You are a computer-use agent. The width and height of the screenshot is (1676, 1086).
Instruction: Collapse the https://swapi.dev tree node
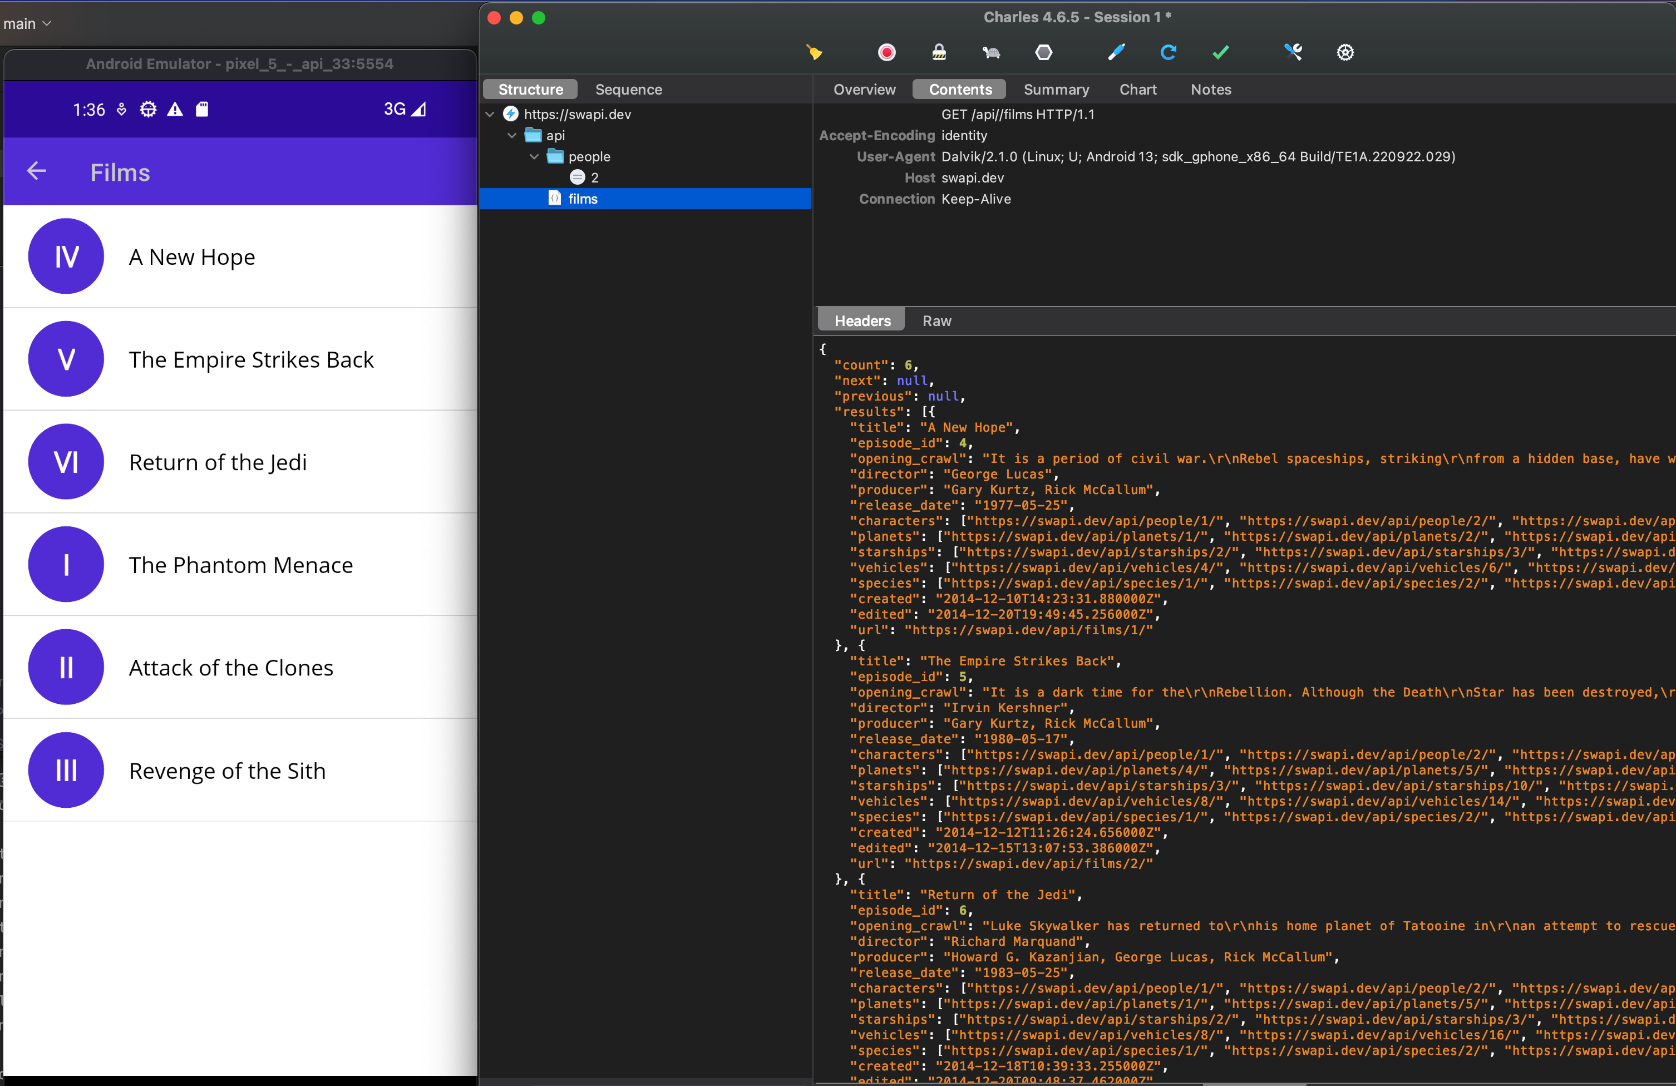(x=490, y=114)
